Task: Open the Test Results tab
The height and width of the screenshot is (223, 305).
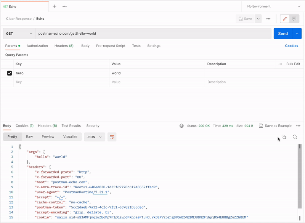Action: [x=71, y=125]
